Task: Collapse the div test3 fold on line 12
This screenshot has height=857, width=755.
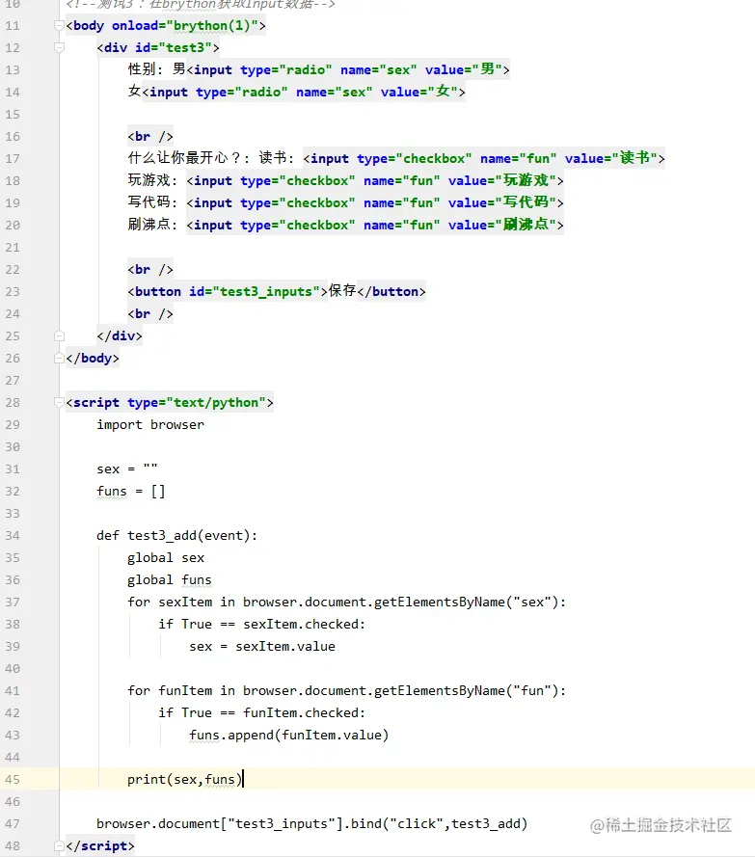Action: click(59, 48)
